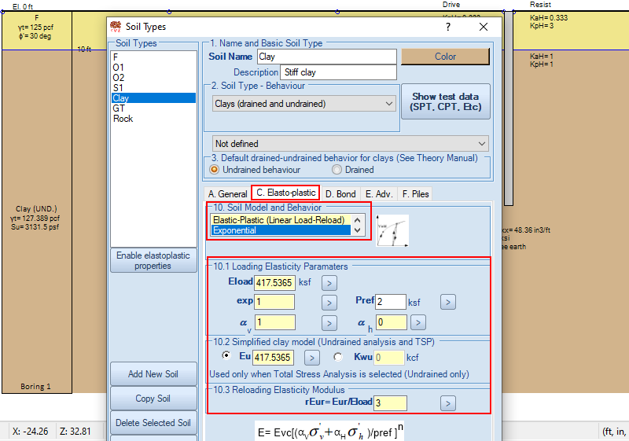This screenshot has height=441, width=629.
Task: Switch to the C. Elasto-plastic tab
Action: tap(285, 193)
